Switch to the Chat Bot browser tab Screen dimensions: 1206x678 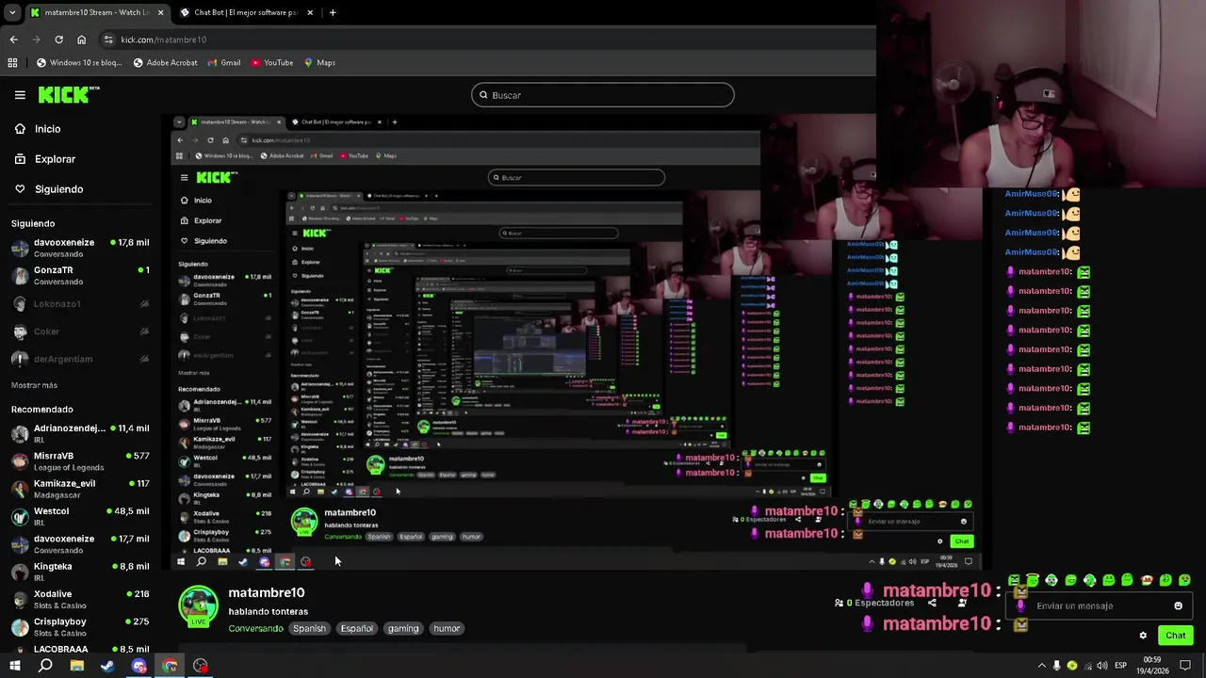tap(245, 12)
